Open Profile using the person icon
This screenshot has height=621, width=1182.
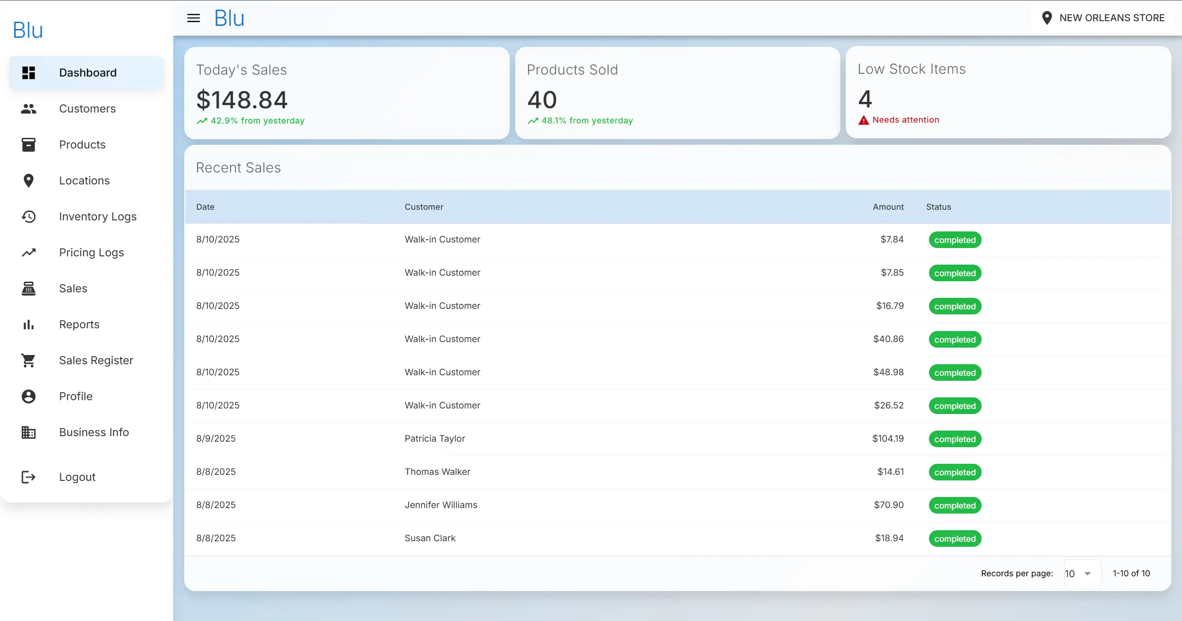[29, 396]
